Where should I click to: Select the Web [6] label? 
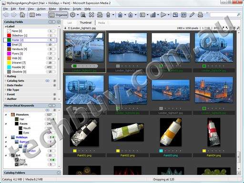click(x=17, y=58)
